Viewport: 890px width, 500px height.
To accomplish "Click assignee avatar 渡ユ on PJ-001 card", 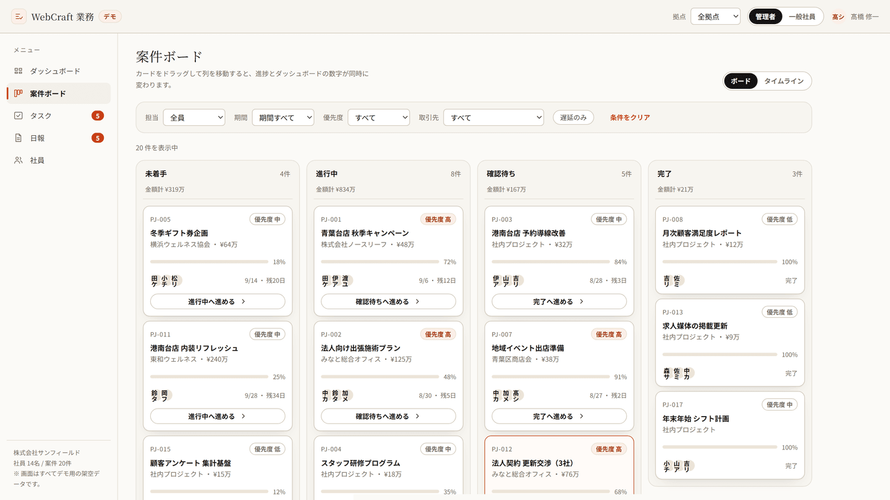I will click(345, 281).
